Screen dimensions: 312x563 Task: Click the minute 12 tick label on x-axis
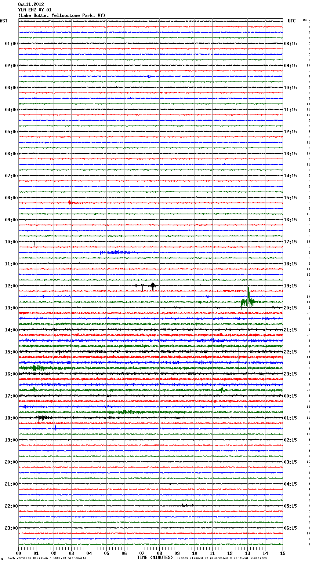[230, 553]
